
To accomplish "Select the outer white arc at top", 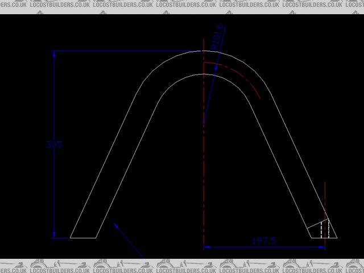I will (171, 59).
